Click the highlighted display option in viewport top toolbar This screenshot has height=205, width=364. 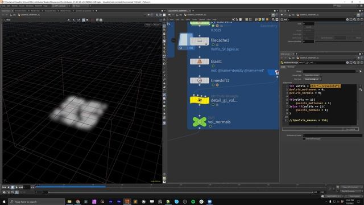[x=84, y=20]
